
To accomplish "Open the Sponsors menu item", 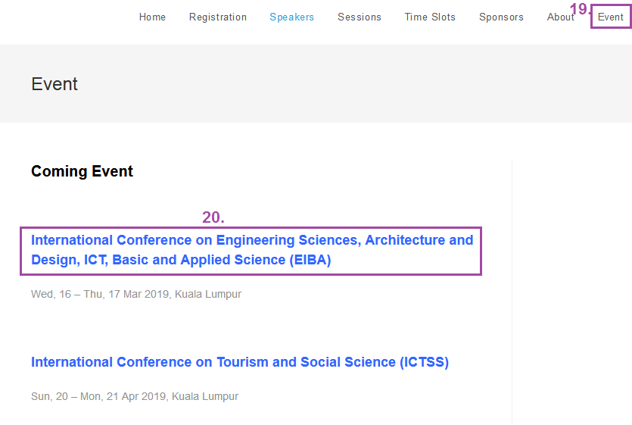I will coord(501,17).
